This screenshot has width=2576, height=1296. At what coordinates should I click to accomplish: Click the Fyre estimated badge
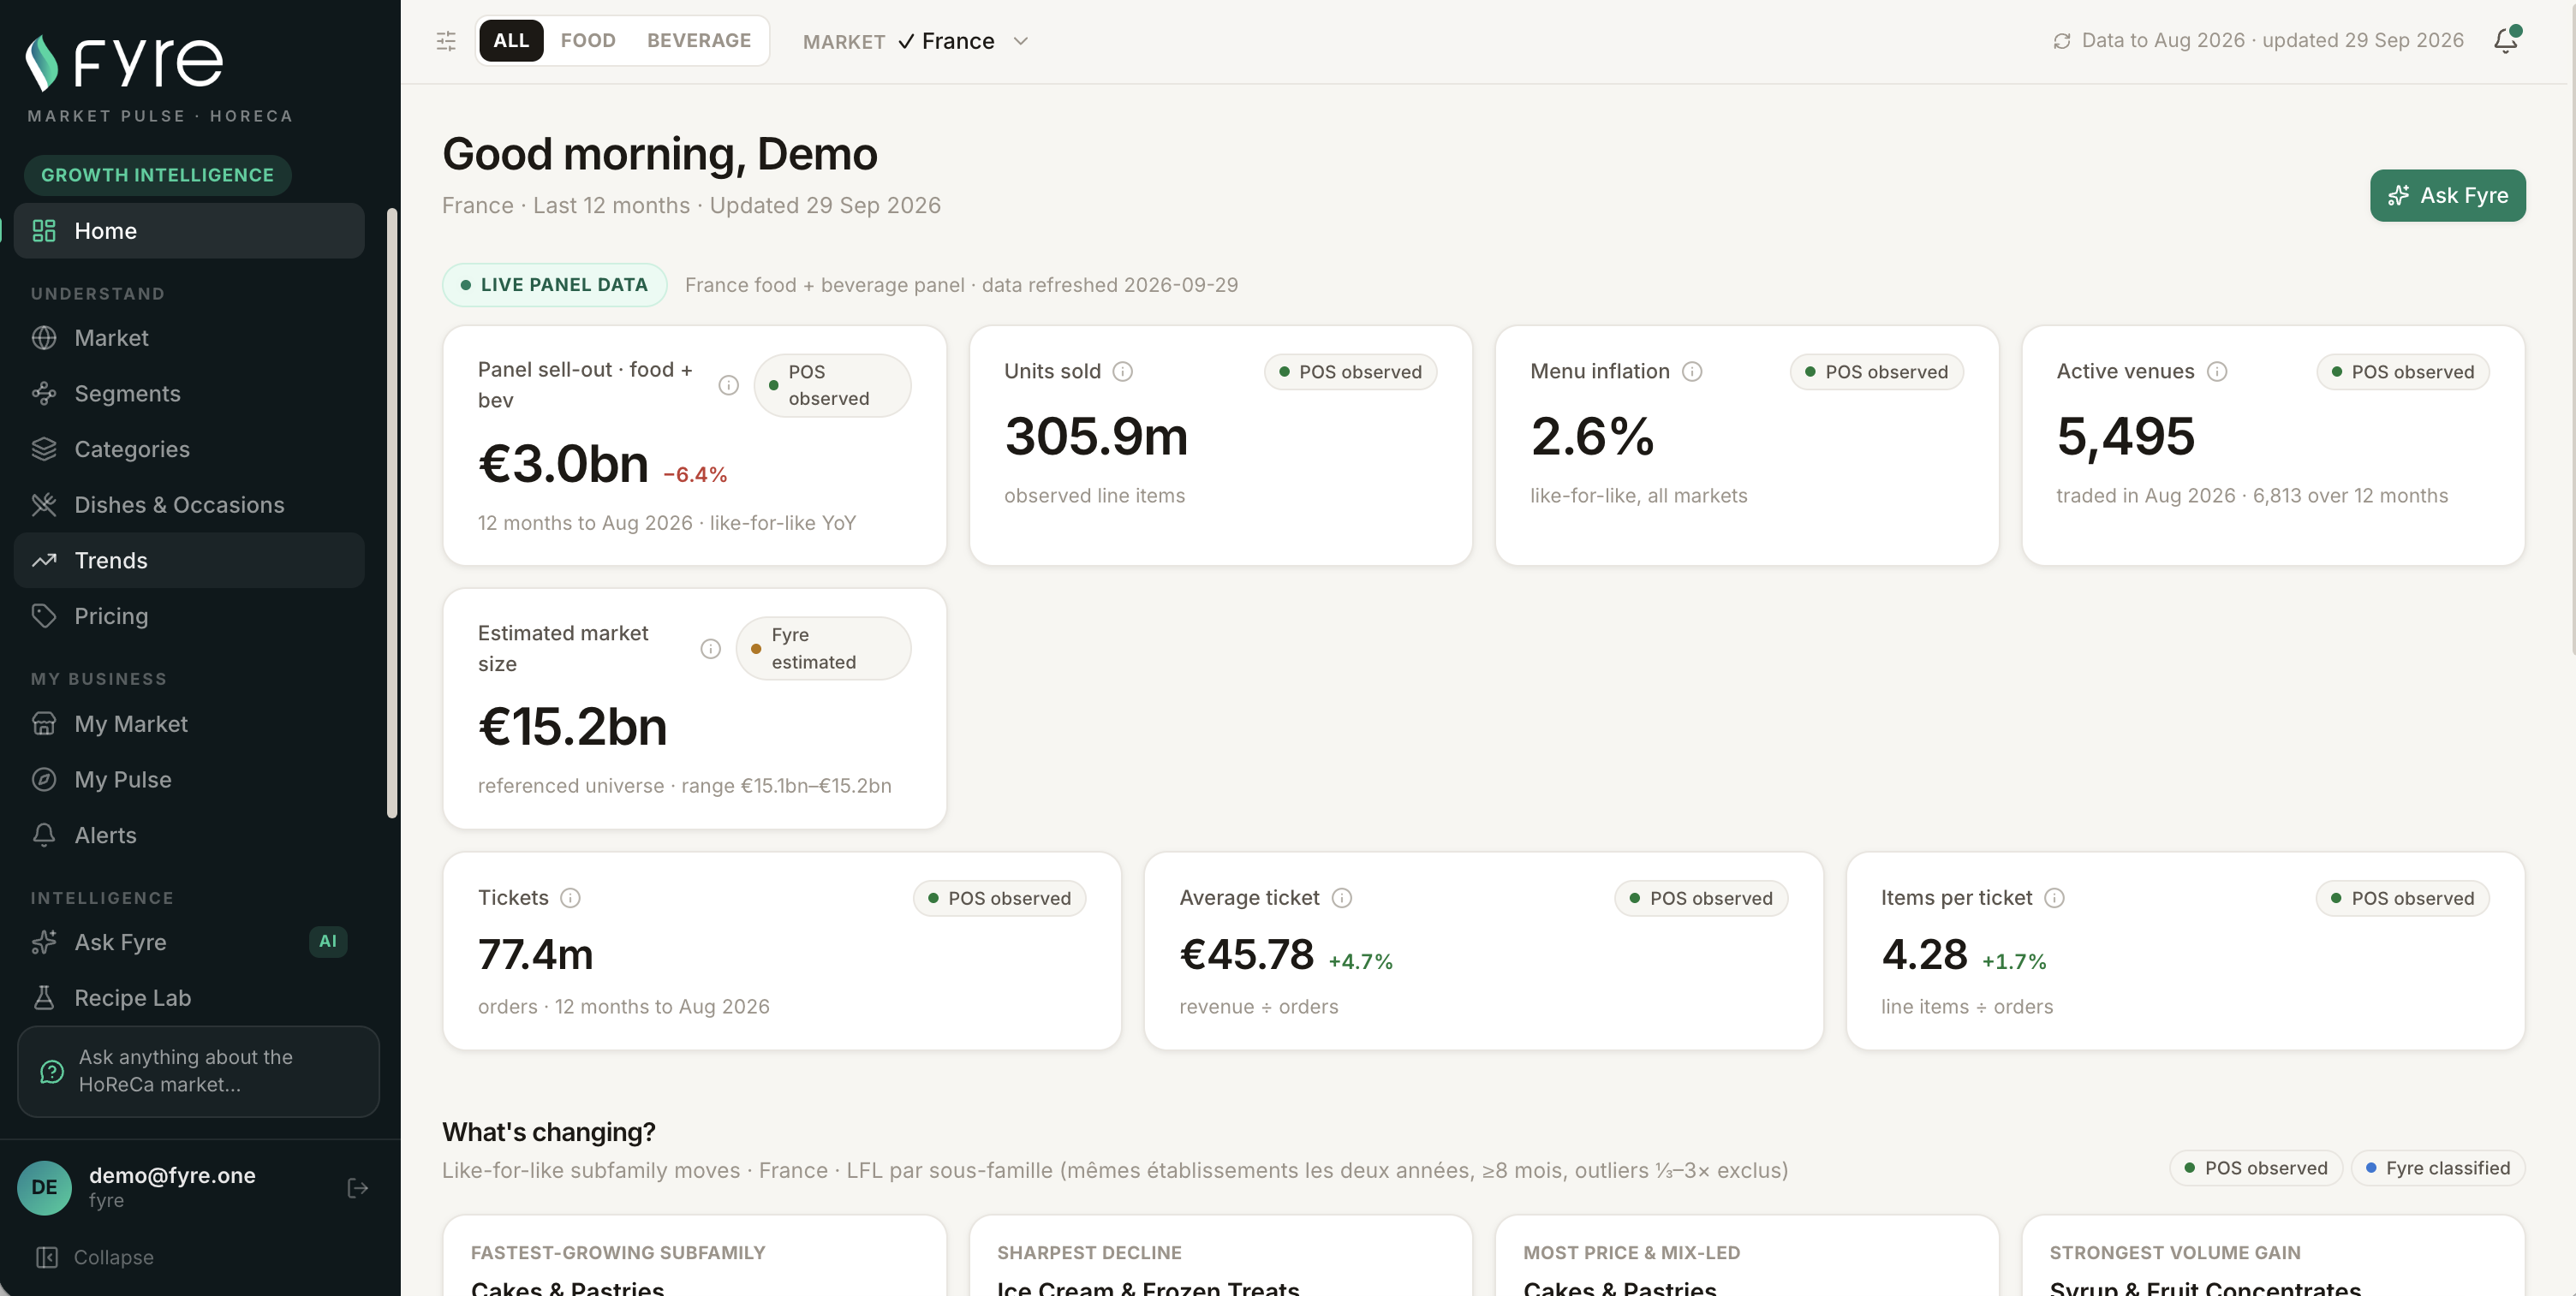point(823,649)
